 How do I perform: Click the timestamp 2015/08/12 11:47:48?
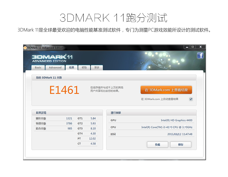point(180,134)
